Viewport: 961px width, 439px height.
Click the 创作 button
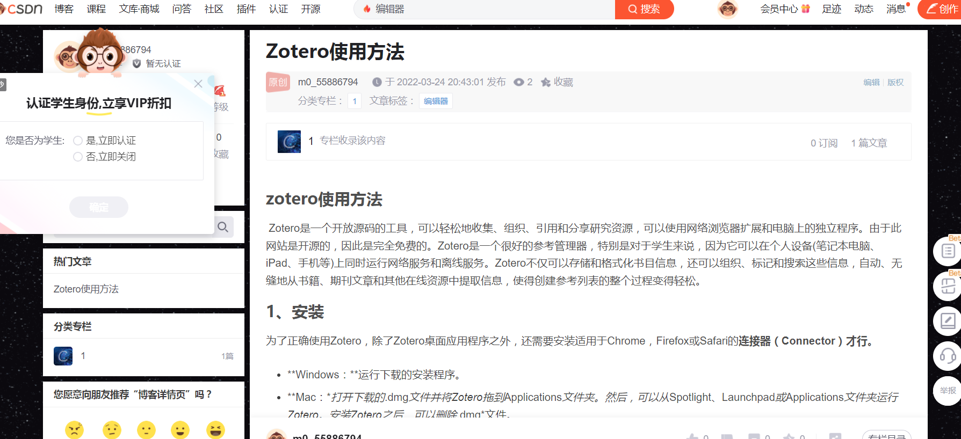click(x=940, y=9)
